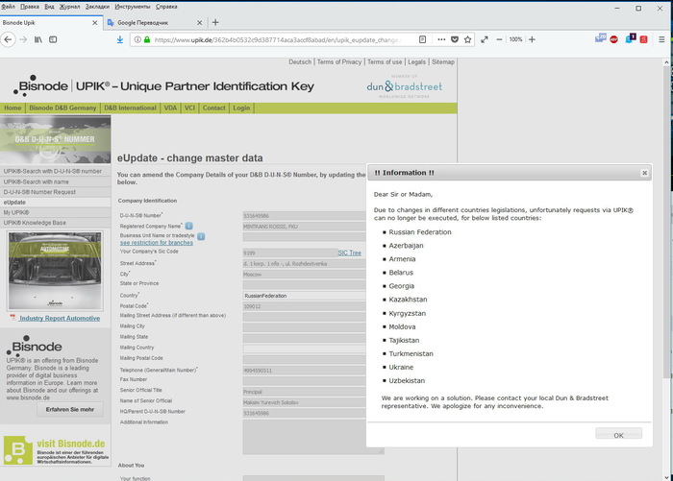The width and height of the screenshot is (673, 481).
Task: Bookmark this page with the star icon
Action: [x=468, y=39]
